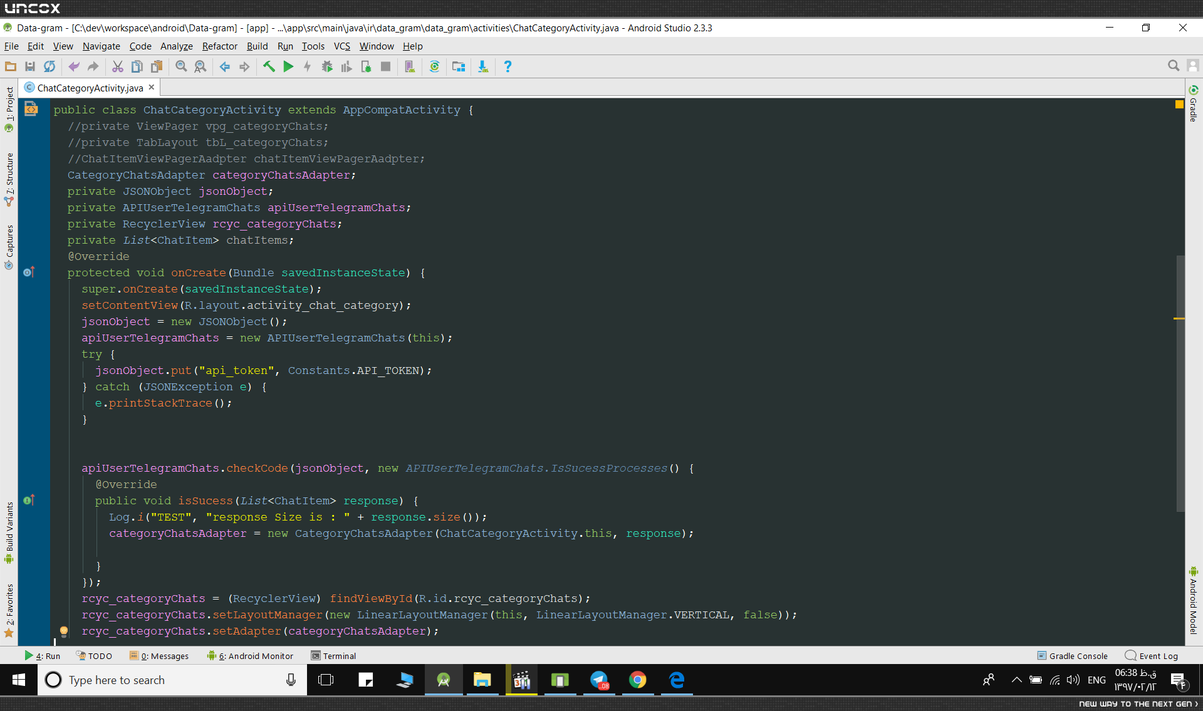Open Chrome from the taskbar
This screenshot has height=711, width=1203.
coord(638,680)
